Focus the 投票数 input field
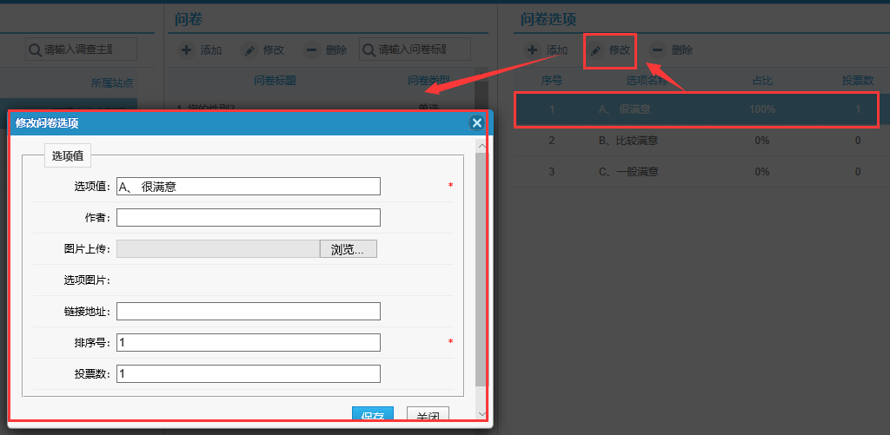The width and height of the screenshot is (890, 435). pos(249,373)
